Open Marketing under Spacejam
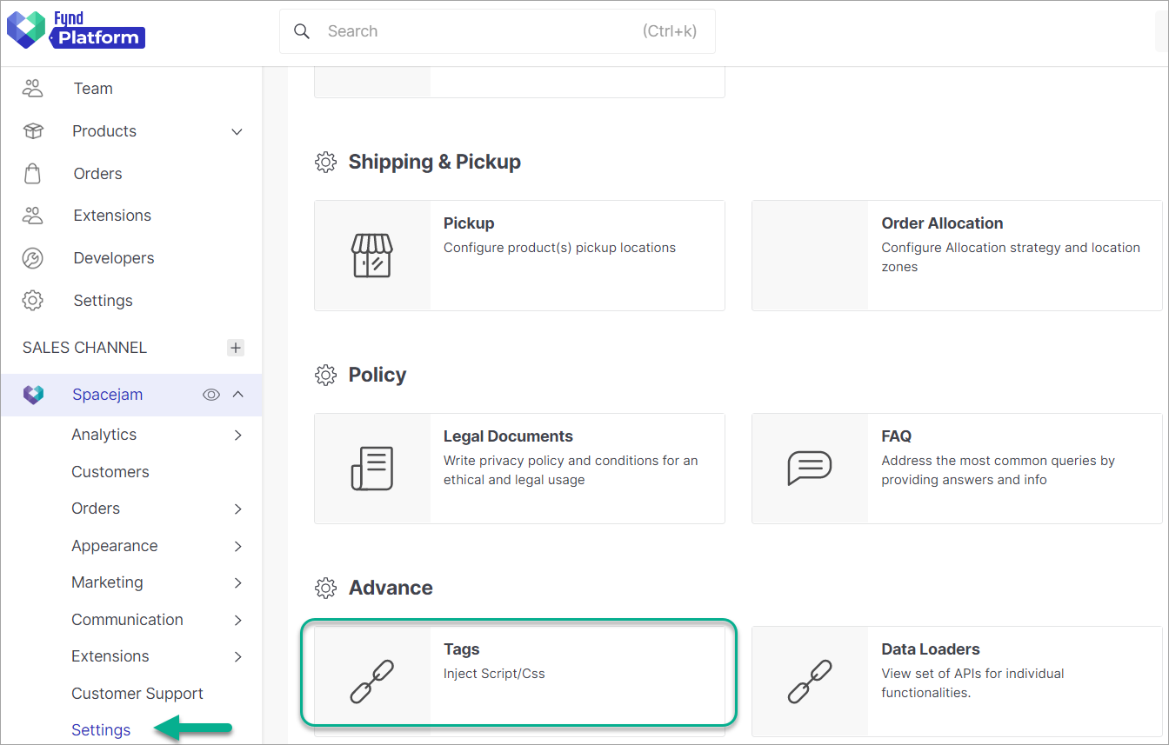1169x745 pixels. click(x=107, y=582)
